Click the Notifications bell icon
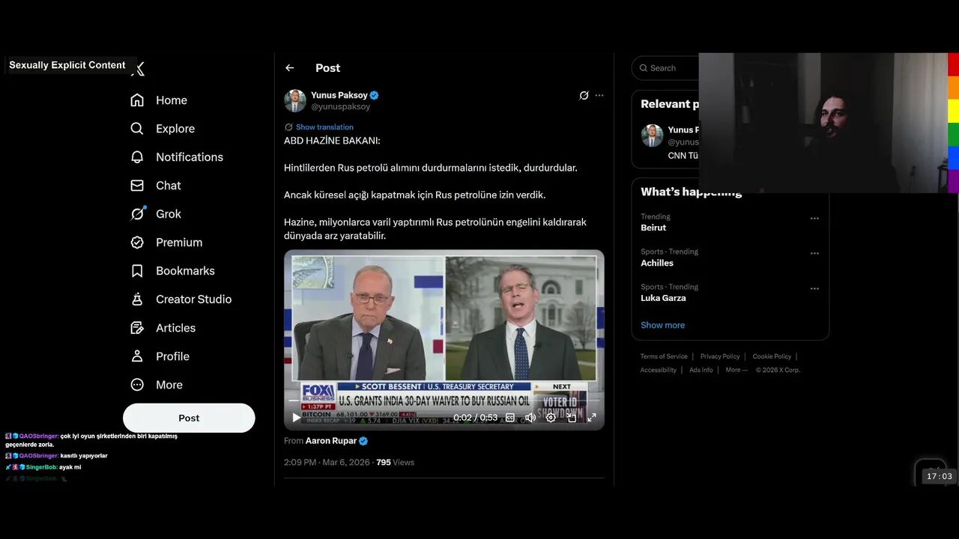 tap(137, 157)
